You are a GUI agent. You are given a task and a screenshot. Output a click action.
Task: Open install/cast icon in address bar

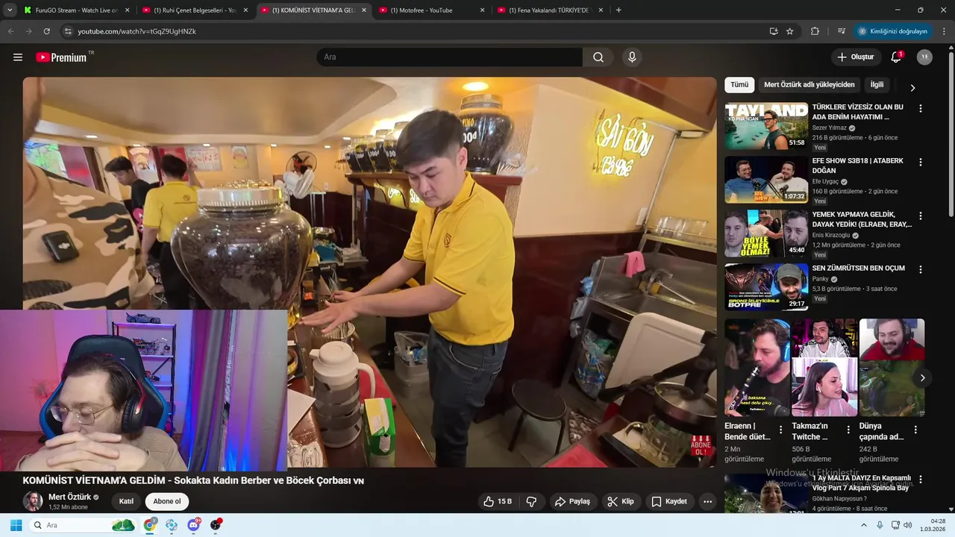774,31
